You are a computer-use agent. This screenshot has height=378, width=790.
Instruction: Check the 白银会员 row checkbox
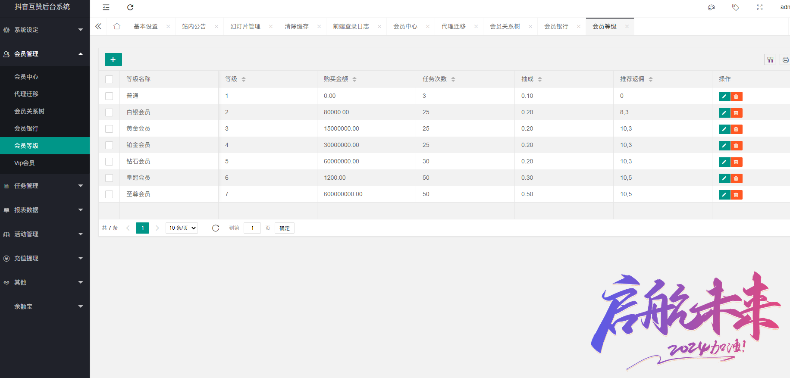click(x=109, y=112)
